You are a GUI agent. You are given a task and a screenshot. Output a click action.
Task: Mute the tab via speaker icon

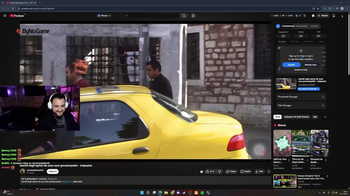(x=32, y=3)
